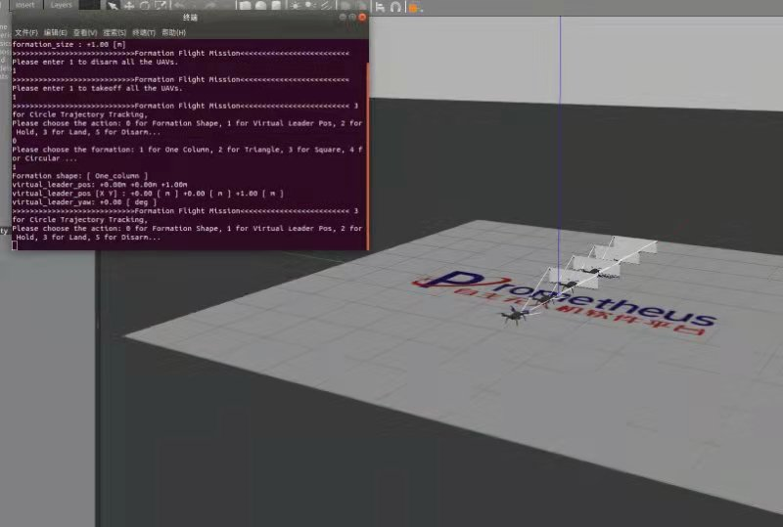
Task: Activate the translate mode tool
Action: (129, 6)
